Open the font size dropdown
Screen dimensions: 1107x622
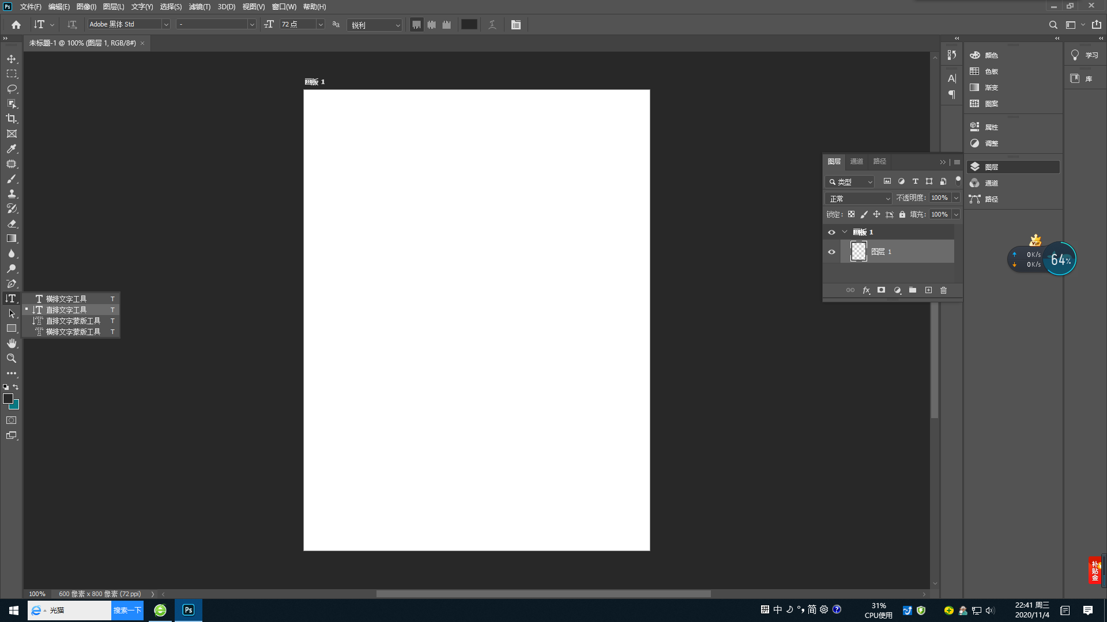tap(321, 25)
